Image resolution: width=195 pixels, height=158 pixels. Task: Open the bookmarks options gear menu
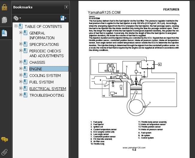coord(17,18)
